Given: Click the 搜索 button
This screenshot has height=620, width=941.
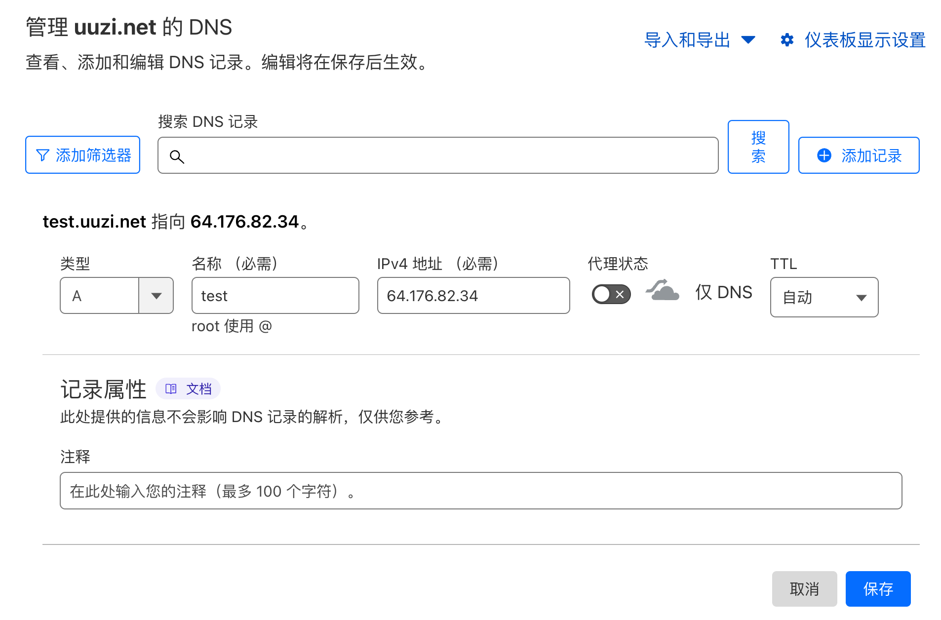Looking at the screenshot, I should (x=758, y=147).
